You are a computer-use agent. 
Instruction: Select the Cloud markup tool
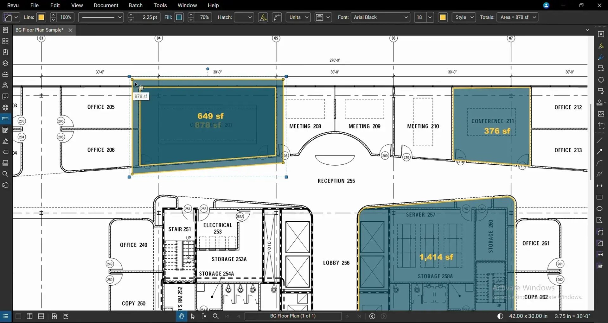click(x=601, y=80)
